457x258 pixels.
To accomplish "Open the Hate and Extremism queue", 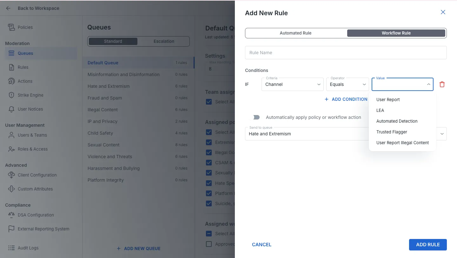I will click(138, 86).
